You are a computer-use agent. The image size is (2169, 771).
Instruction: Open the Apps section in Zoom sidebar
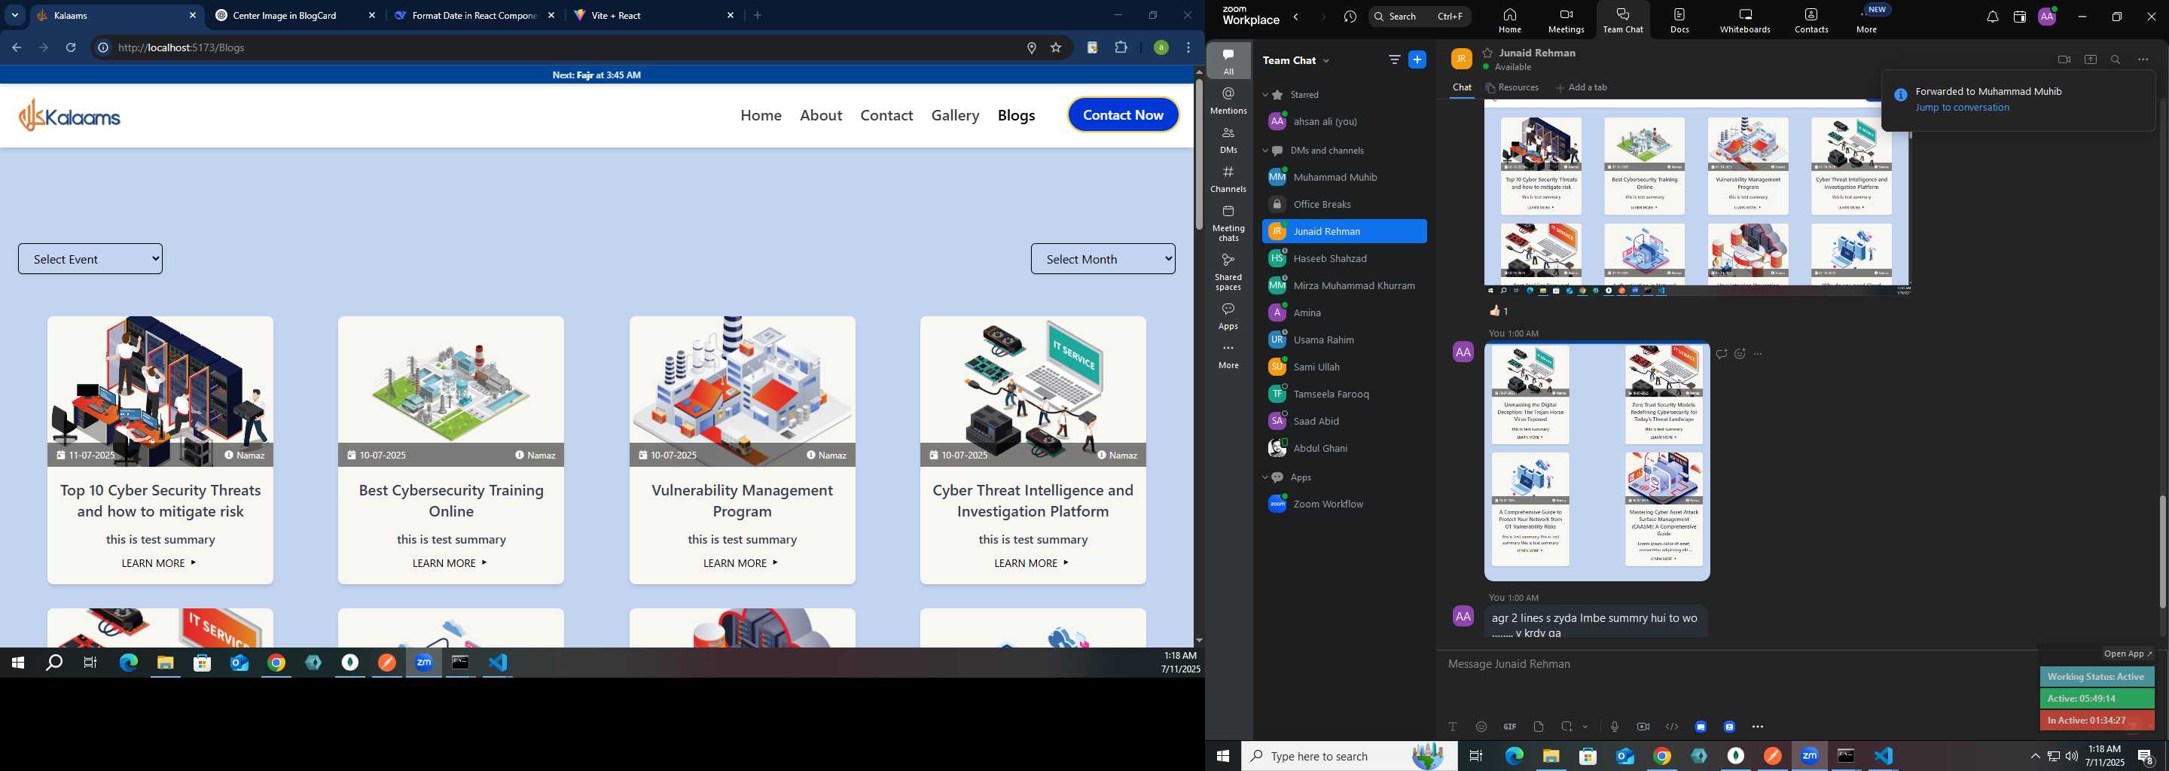1228,316
